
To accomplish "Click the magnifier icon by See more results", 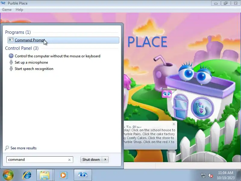I will tap(7, 148).
